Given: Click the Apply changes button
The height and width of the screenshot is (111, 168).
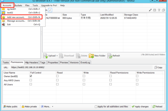Looking at the screenshot, I should coord(140,107).
